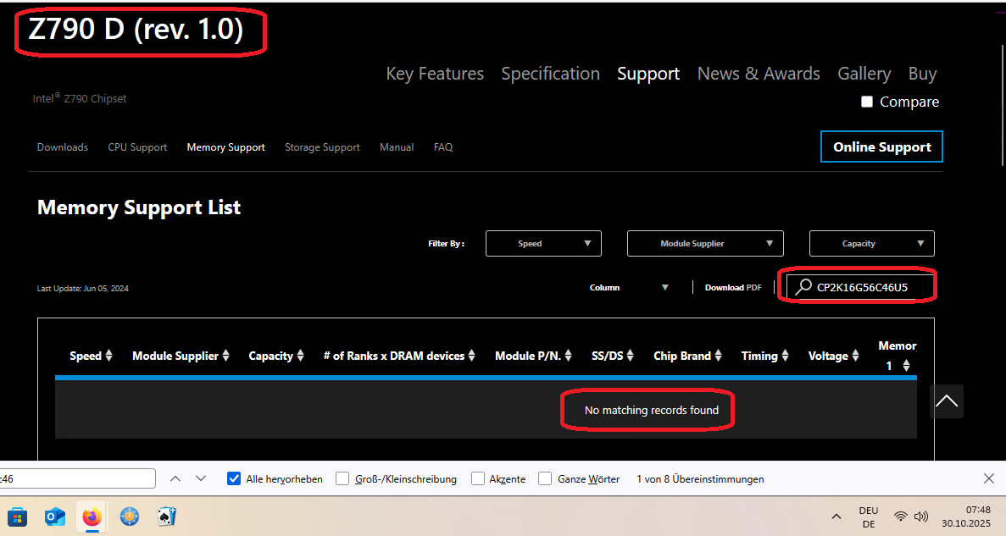This screenshot has width=1006, height=536.
Task: Open the Module Supplier filter dropdown
Action: point(705,244)
